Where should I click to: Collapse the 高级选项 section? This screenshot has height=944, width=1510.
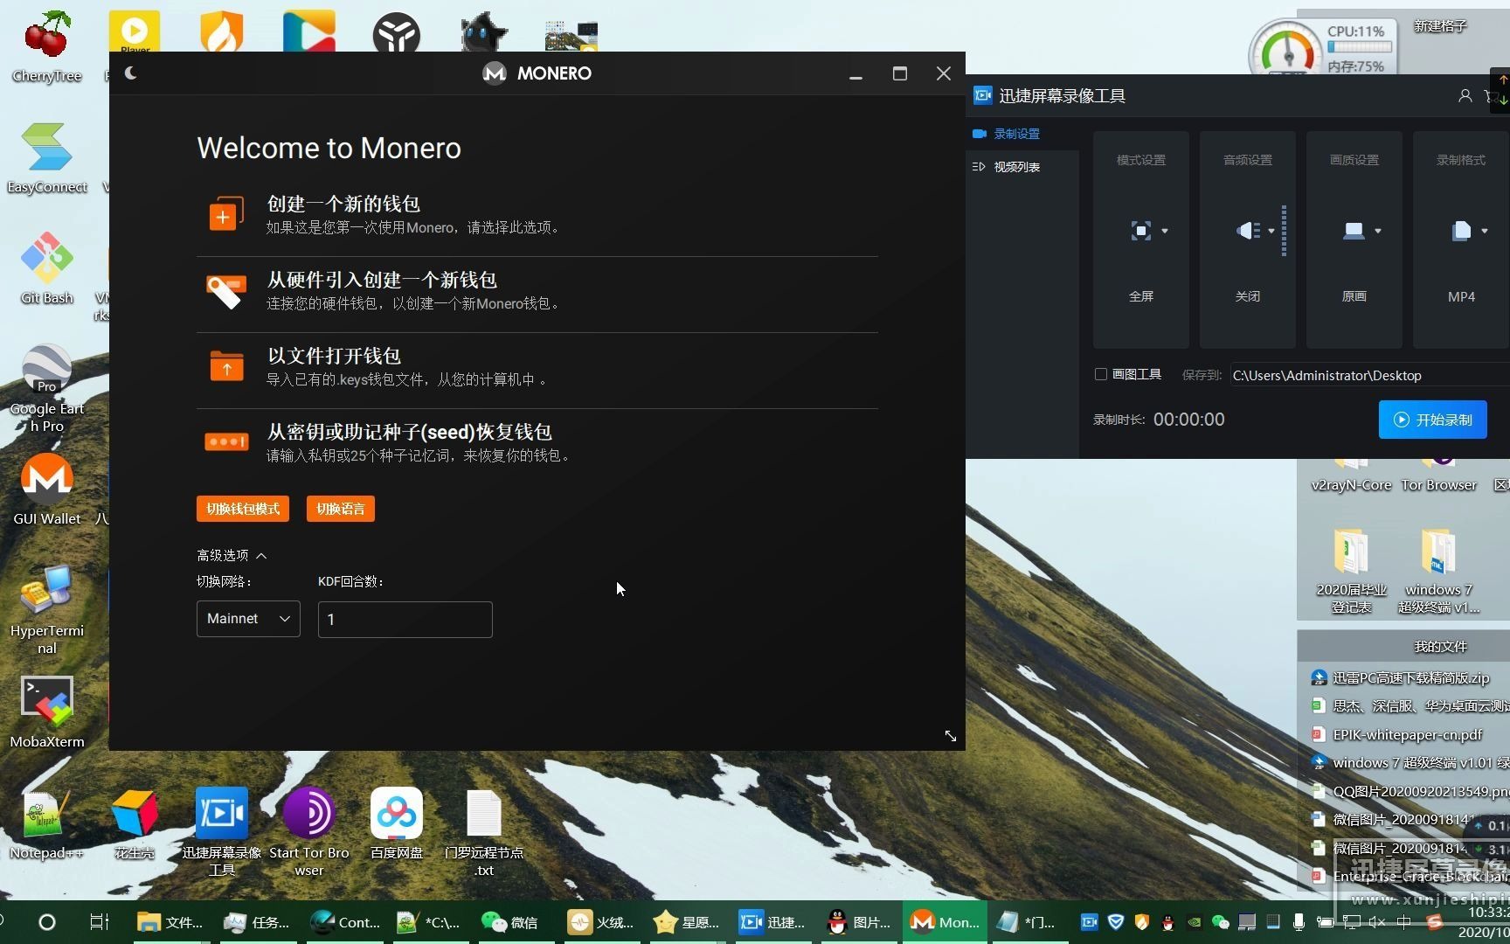(x=232, y=555)
